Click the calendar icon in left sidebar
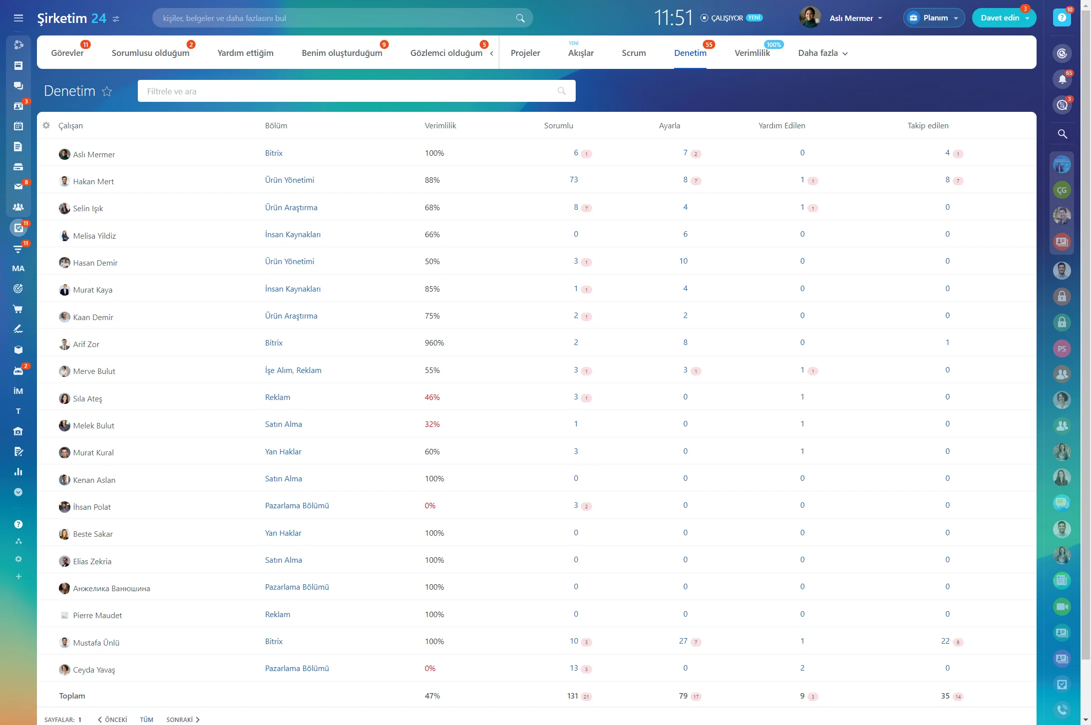Image resolution: width=1091 pixels, height=725 pixels. (x=18, y=126)
